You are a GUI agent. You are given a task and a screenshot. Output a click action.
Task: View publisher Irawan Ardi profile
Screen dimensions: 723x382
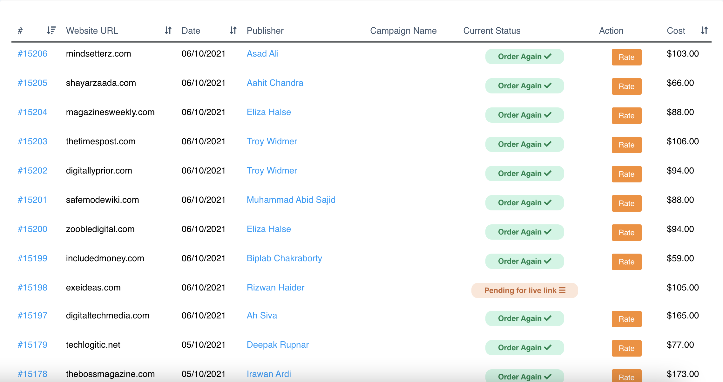pos(269,374)
